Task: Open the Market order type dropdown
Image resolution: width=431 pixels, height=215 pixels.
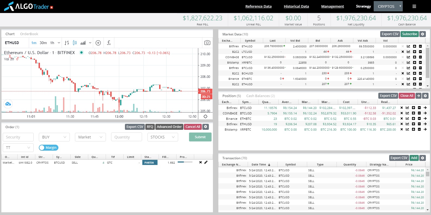Action: (90, 137)
